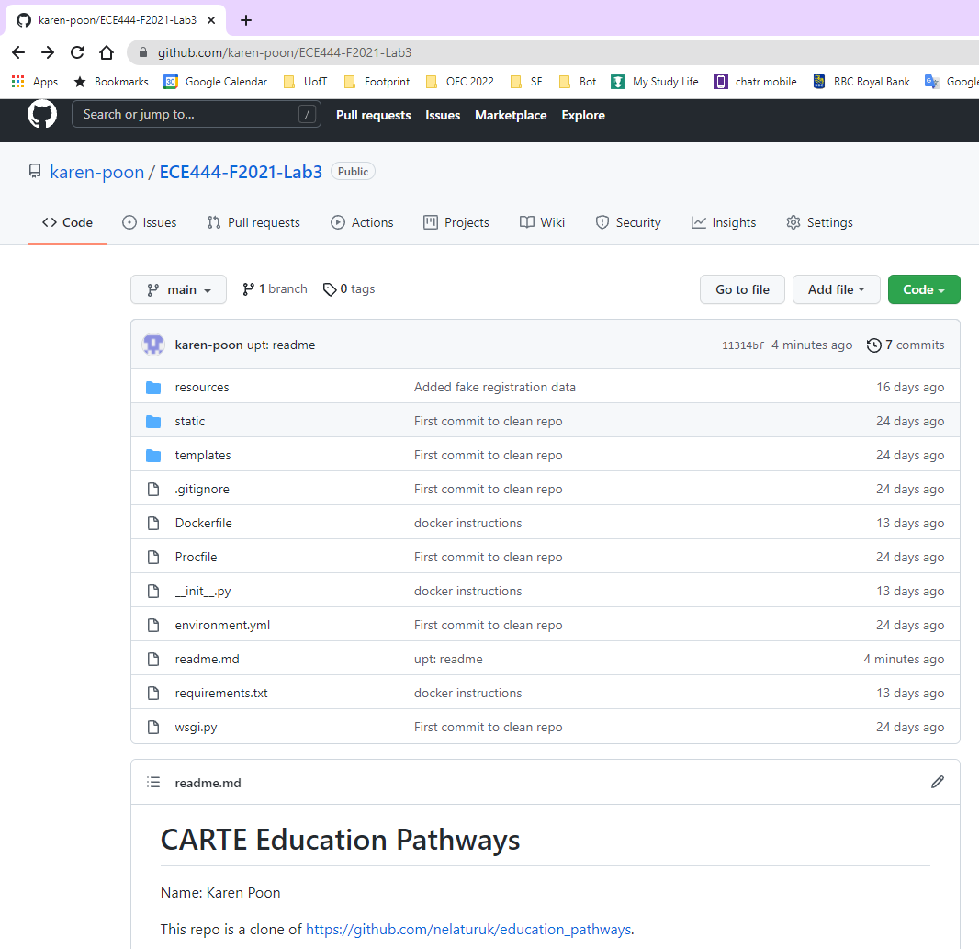Viewport: 979px width, 949px height.
Task: Expand the green Code dropdown
Action: [x=924, y=288]
